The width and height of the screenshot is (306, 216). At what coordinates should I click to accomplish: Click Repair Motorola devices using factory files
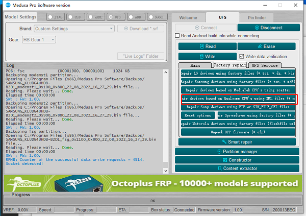[238, 124]
